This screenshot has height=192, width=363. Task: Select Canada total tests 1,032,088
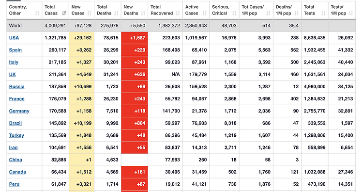pos(315,172)
